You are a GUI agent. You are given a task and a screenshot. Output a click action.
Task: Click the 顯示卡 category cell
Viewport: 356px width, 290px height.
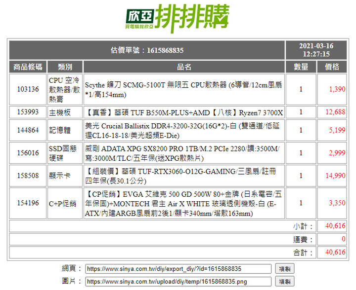click(65, 176)
